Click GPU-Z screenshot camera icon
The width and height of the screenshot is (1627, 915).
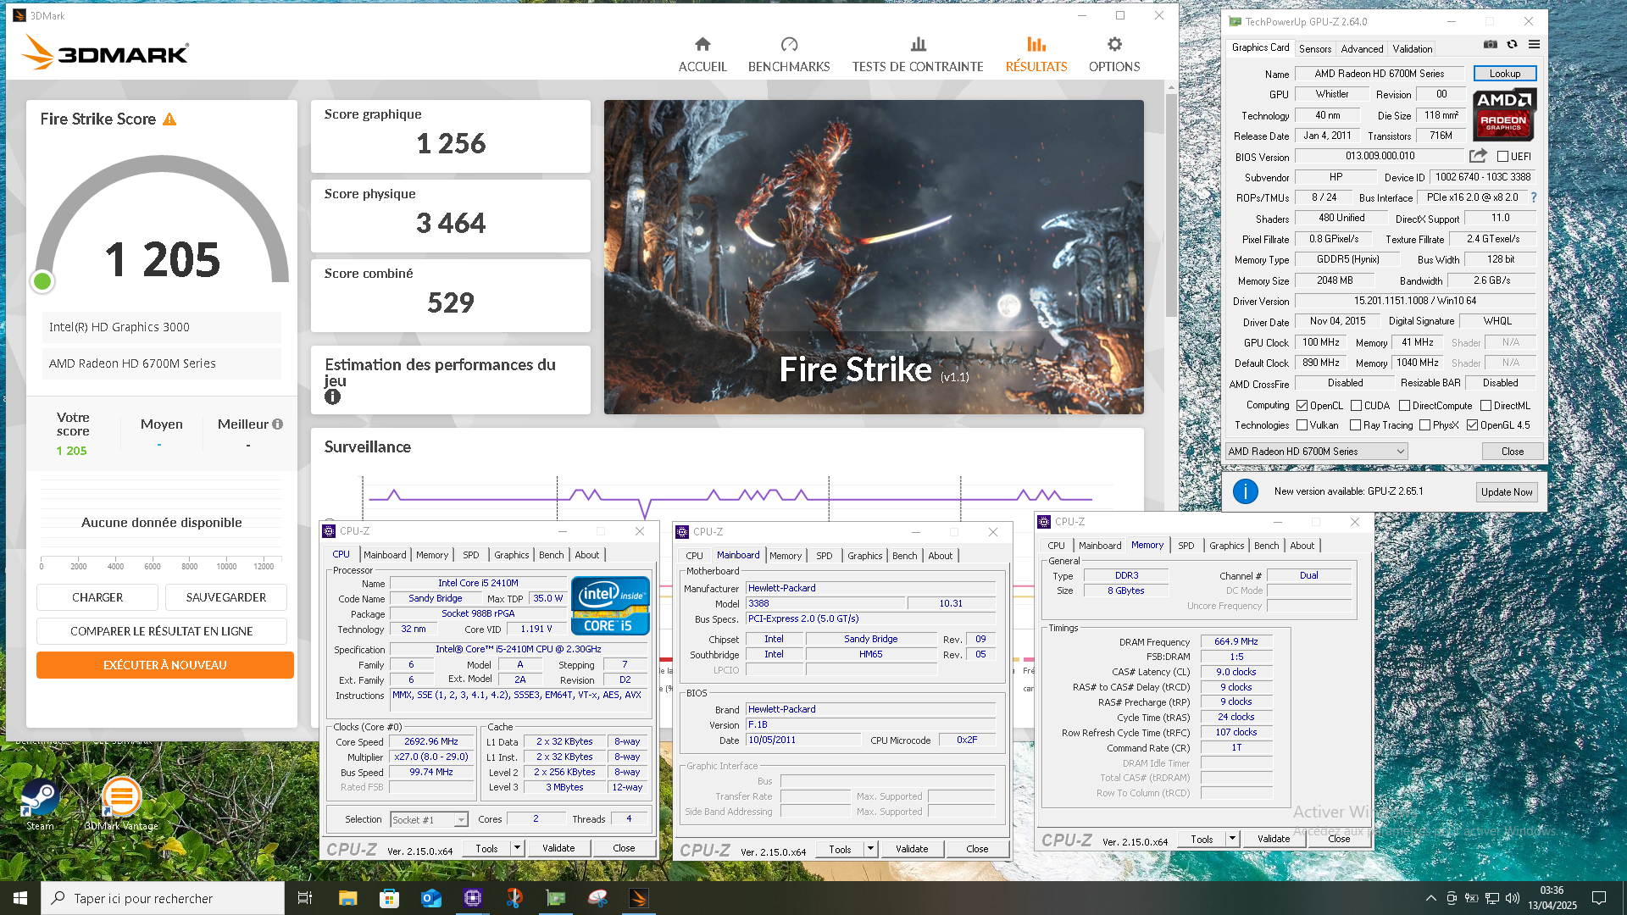click(x=1491, y=44)
